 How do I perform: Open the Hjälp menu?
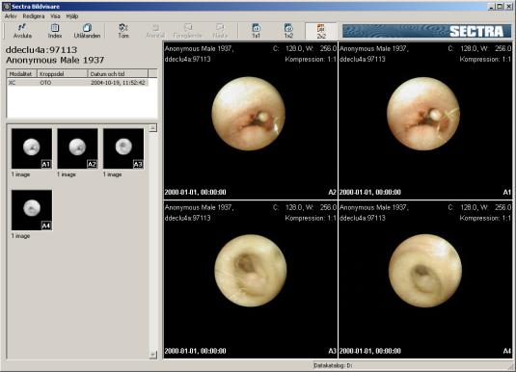tap(72, 15)
